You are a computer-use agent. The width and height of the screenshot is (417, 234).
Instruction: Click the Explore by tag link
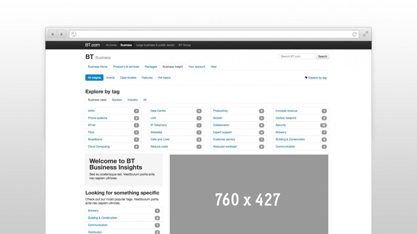(318, 78)
